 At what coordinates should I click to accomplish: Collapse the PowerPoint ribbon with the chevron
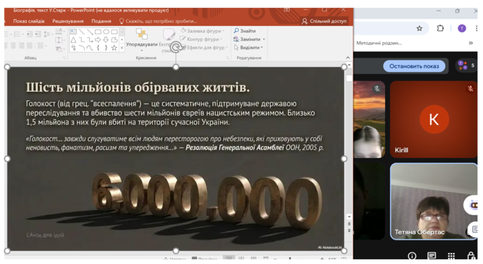tap(348, 58)
